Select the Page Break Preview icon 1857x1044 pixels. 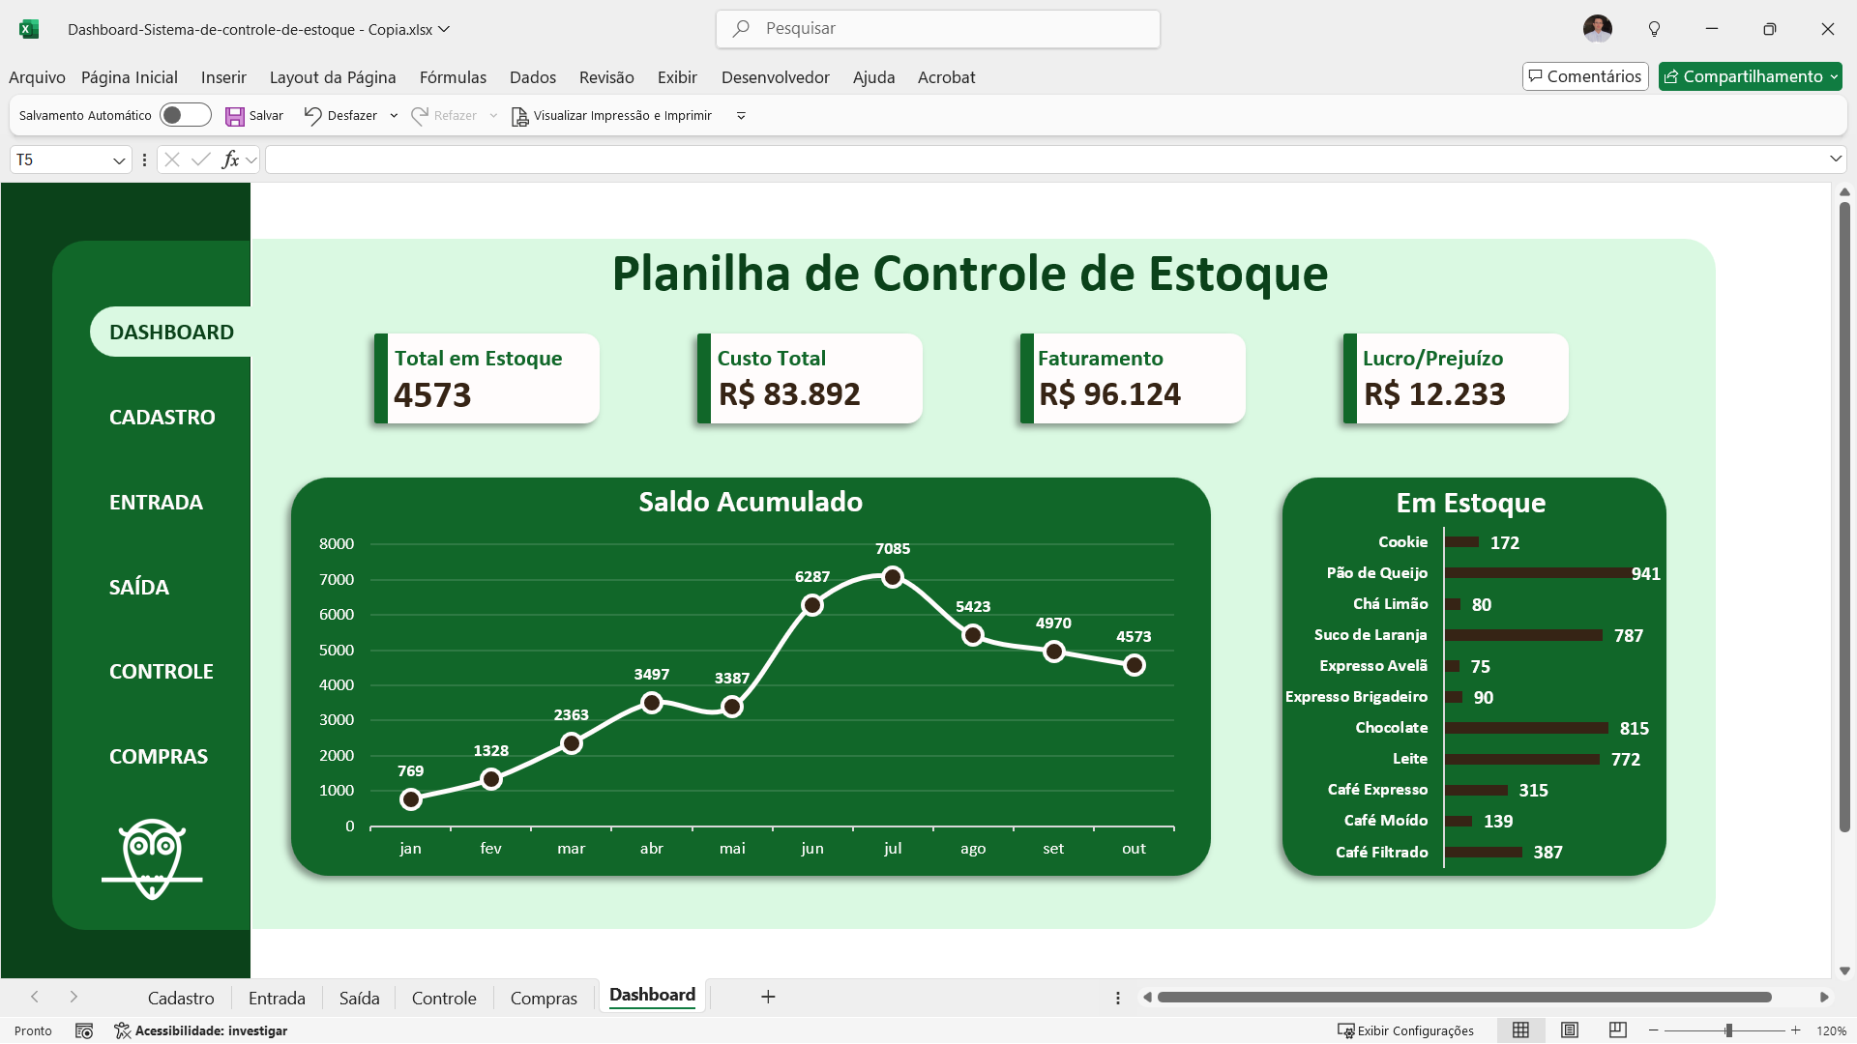[x=1617, y=1030]
